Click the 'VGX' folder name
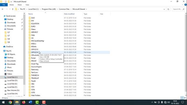The height and width of the screenshot is (105, 187). tap(33, 87)
